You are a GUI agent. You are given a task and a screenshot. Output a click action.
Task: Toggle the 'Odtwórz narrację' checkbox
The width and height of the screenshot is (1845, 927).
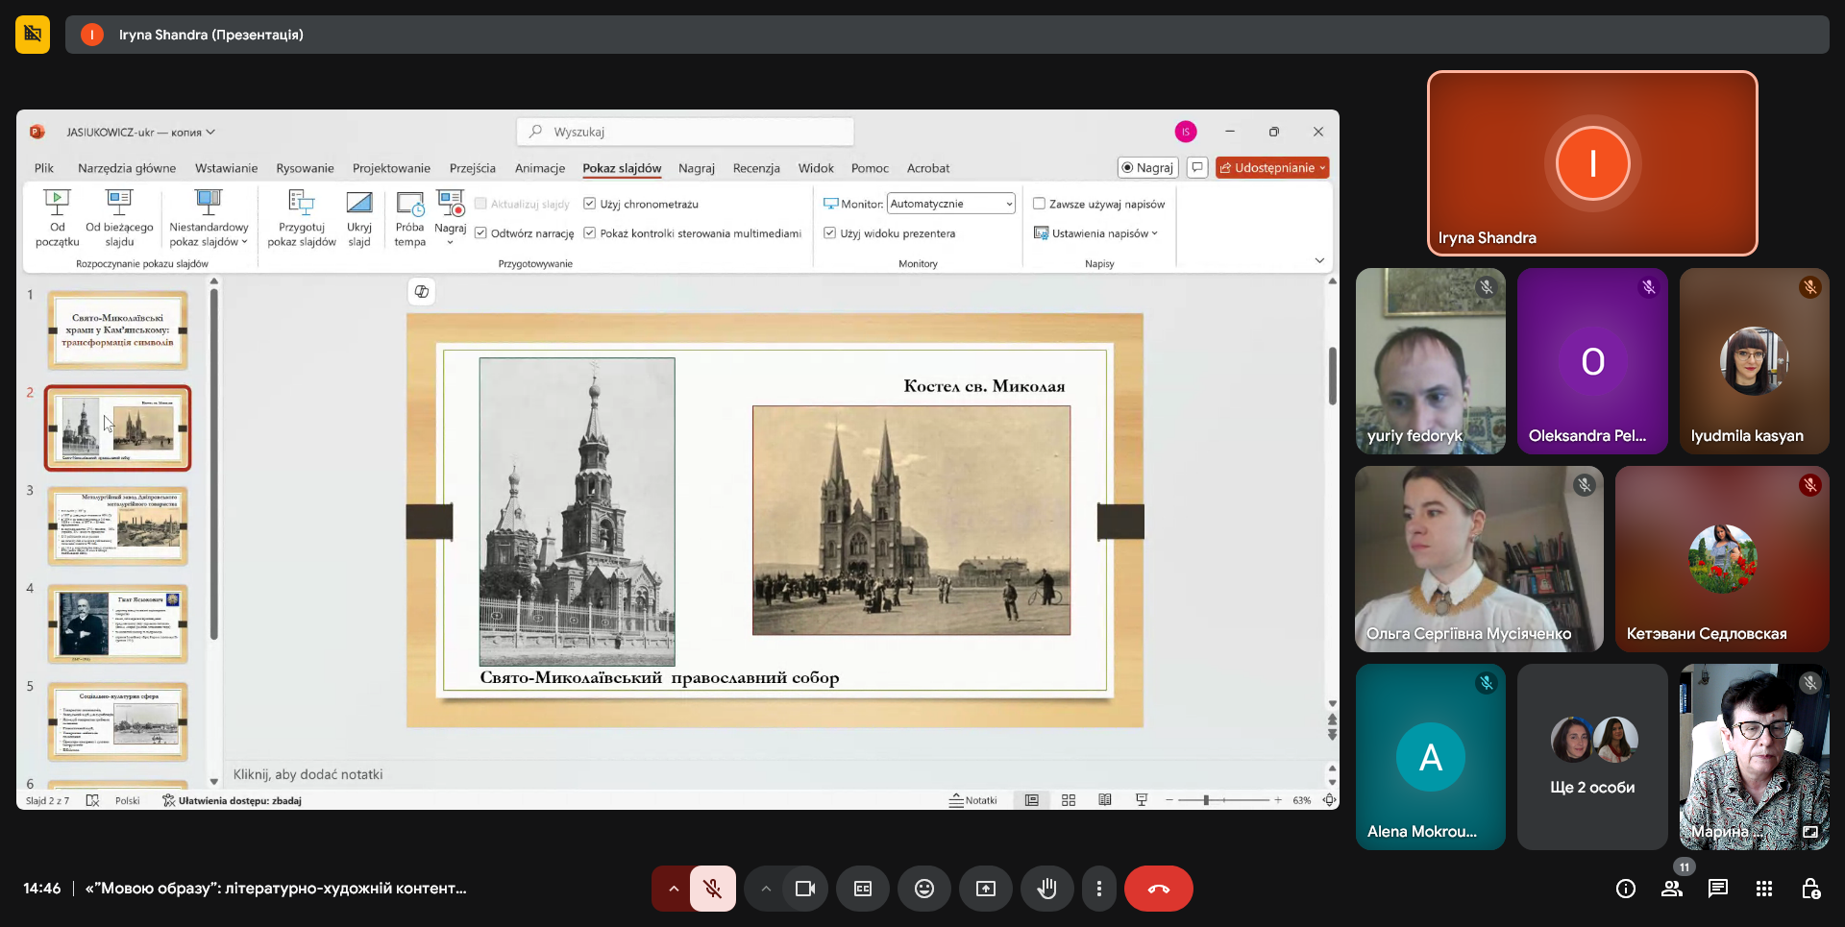pos(480,233)
